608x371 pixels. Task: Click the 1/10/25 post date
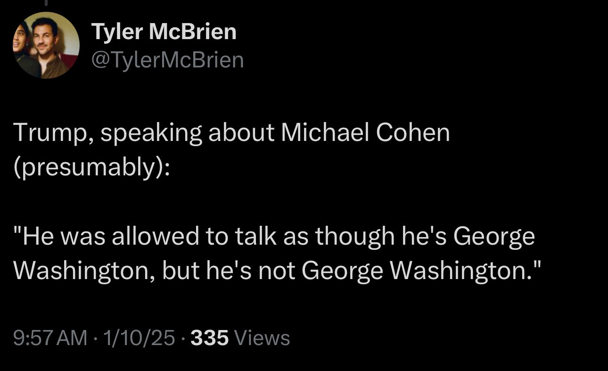pos(140,338)
